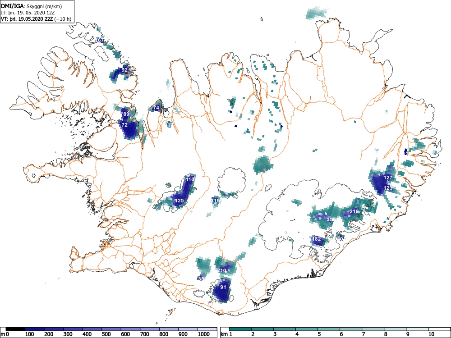Click the '9' label in the km legend

coord(408,334)
